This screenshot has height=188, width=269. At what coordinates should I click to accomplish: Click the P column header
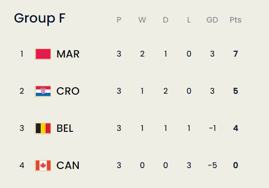pyautogui.click(x=119, y=20)
